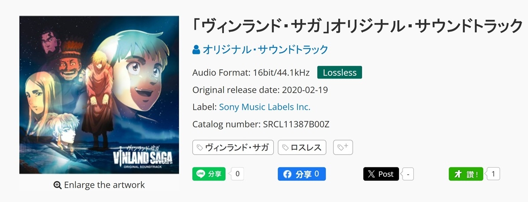Click the LINE logo on the share button
528x202 pixels.
pos(201,174)
